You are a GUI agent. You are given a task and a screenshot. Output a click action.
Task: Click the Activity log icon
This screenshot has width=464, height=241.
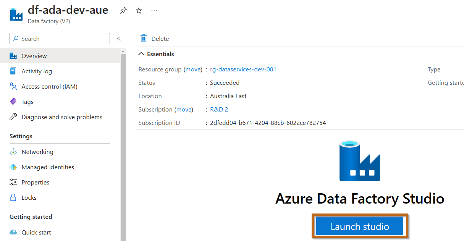(13, 71)
